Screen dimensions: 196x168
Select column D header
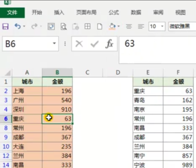[x=118, y=72]
